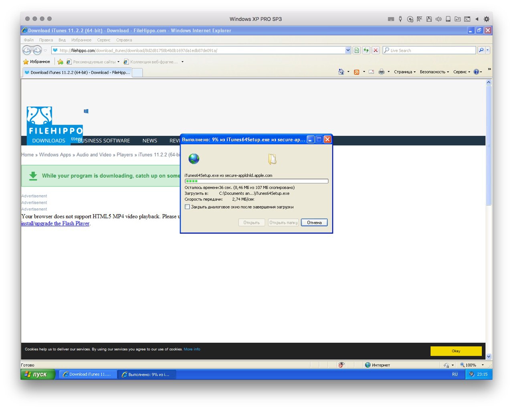Open the Избранное menu in the menu bar
Screen dimensions: 513x409
tap(81, 40)
